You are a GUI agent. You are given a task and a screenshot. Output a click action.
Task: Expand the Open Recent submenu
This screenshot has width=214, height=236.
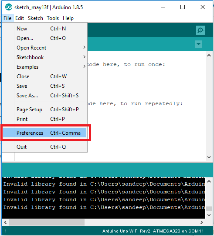click(x=44, y=48)
